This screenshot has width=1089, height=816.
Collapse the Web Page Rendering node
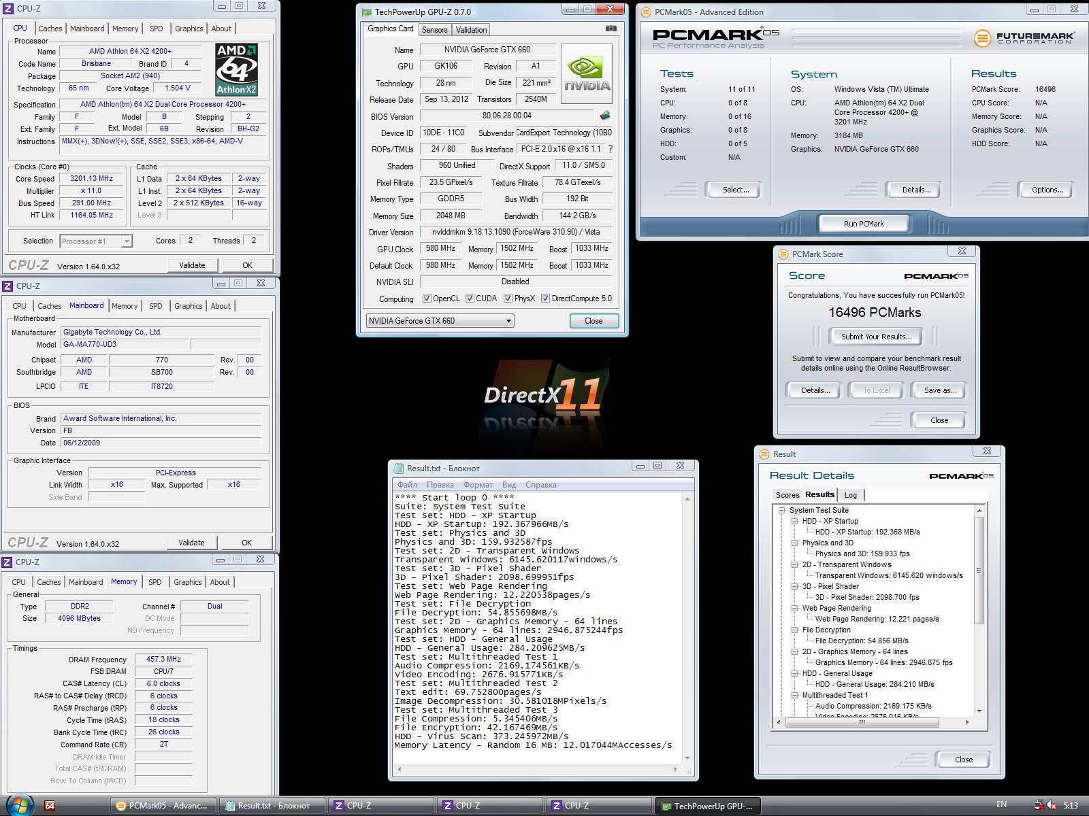coord(794,608)
